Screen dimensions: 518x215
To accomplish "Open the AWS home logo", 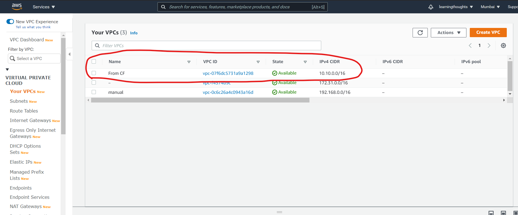I will pyautogui.click(x=17, y=7).
